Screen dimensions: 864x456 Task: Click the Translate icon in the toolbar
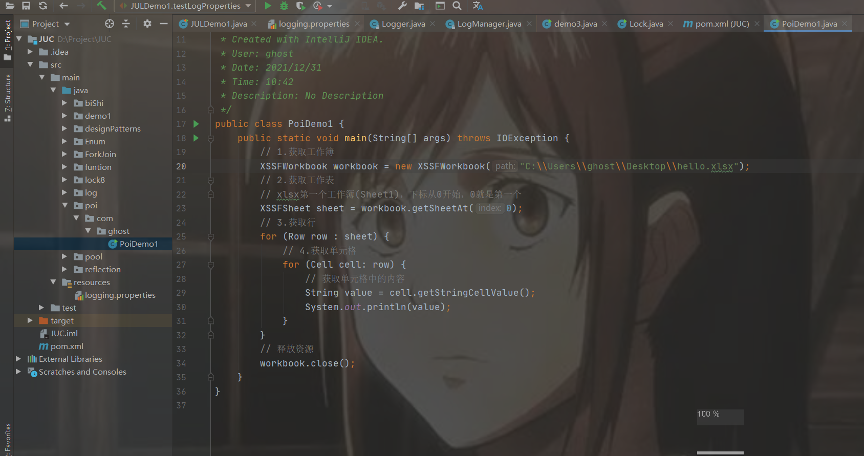pyautogui.click(x=478, y=6)
